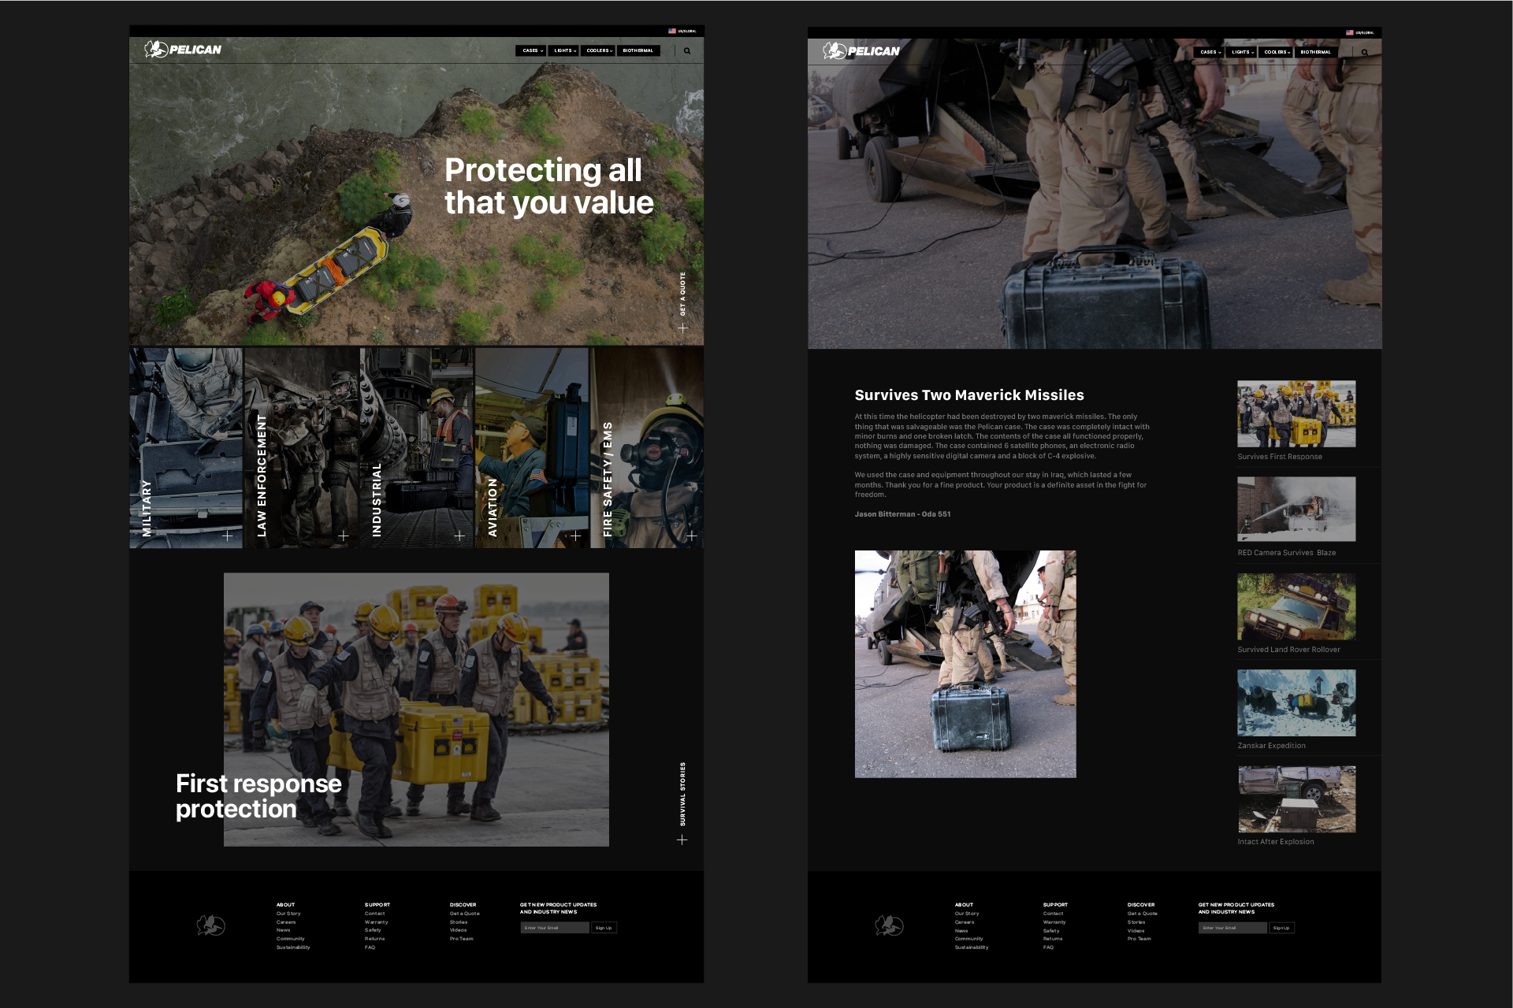The image size is (1513, 1008).
Task: Click the US flag icon on right page
Action: (1350, 32)
